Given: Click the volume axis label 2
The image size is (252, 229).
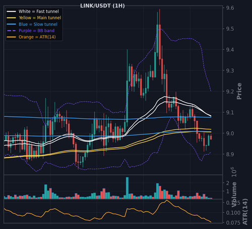Looking at the screenshot, I should tap(228, 183).
